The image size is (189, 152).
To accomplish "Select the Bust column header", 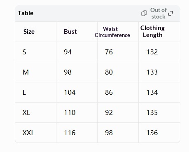I will [70, 32].
